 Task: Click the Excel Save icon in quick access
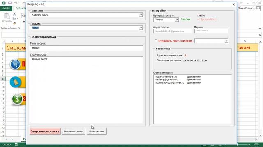pos(10,3)
